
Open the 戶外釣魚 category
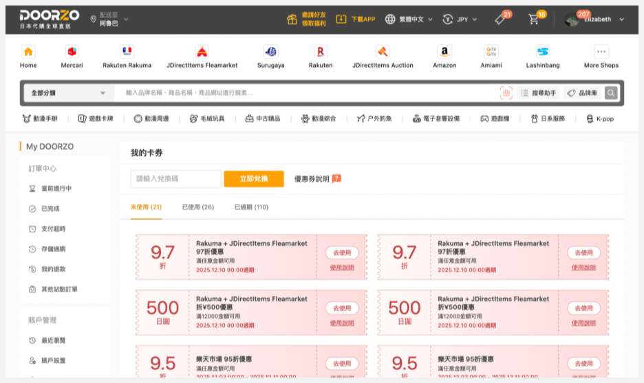(374, 118)
